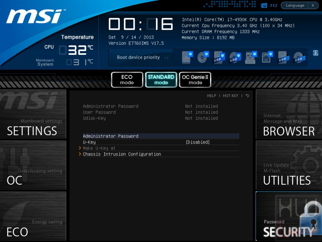The height and width of the screenshot is (242, 322).
Task: Open the OC overclocking setting tile
Action: coord(33,165)
